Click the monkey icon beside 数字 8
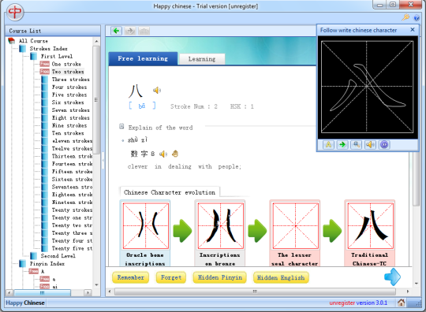 coord(175,154)
